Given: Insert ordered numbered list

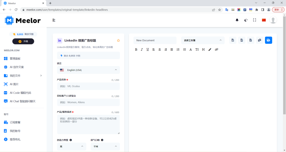Looking at the screenshot, I should click(178, 50).
